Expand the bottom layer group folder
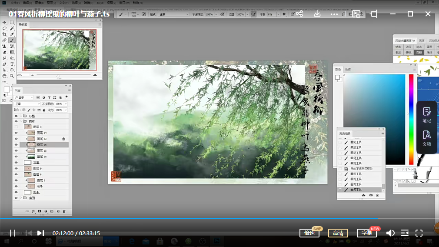439x247 pixels. click(x=21, y=198)
